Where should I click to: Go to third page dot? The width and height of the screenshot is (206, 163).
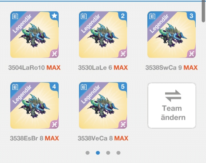pos(108,153)
